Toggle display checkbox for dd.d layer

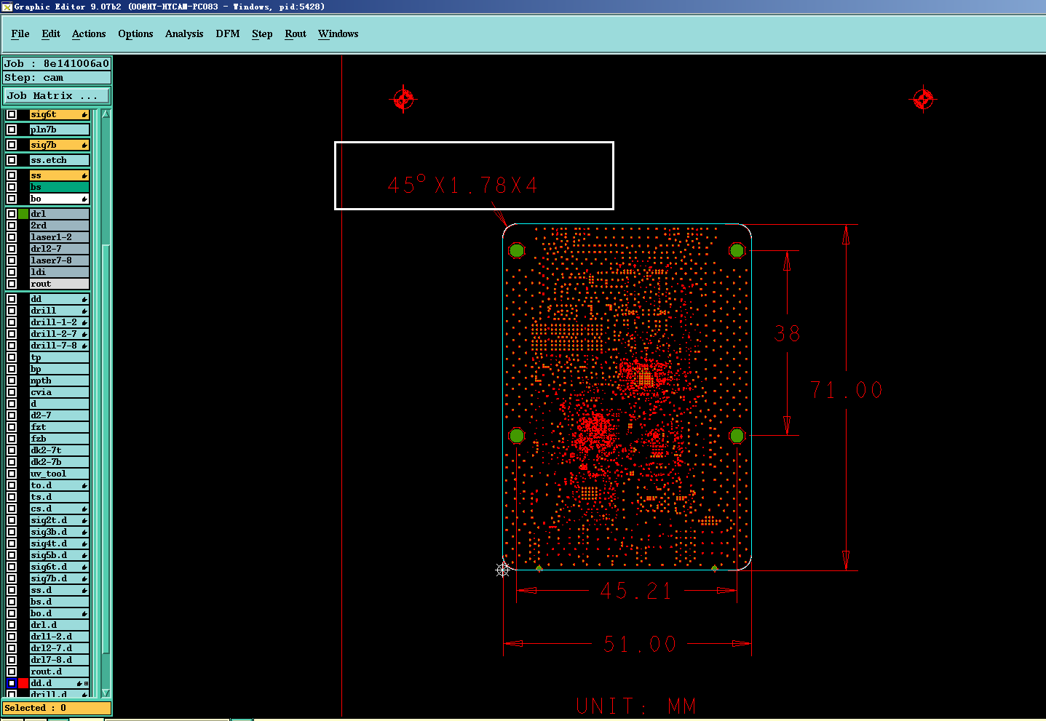(x=12, y=683)
